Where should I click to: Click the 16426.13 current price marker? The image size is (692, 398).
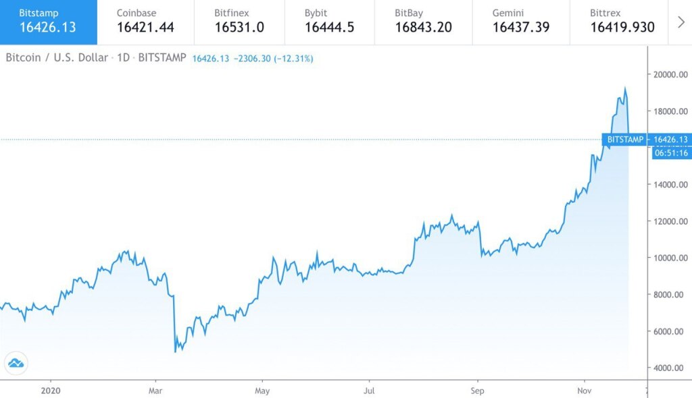tap(670, 140)
